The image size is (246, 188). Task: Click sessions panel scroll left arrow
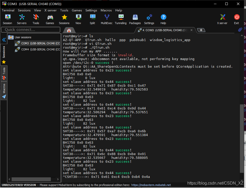pyautogui.click(x=9, y=179)
